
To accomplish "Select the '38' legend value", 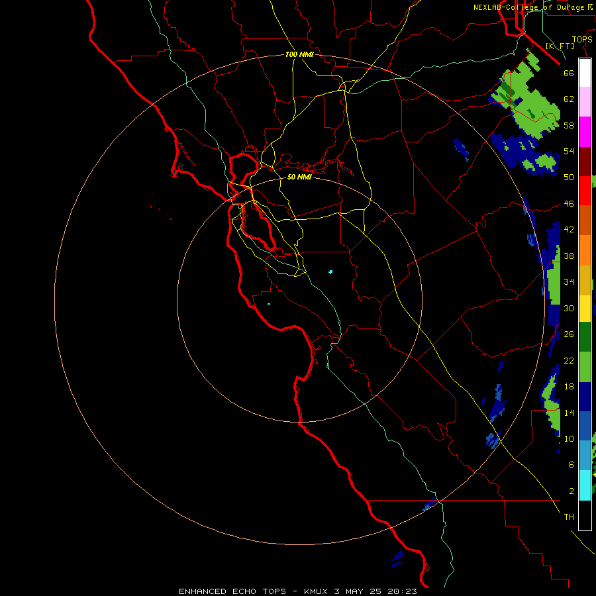I will click(x=569, y=256).
